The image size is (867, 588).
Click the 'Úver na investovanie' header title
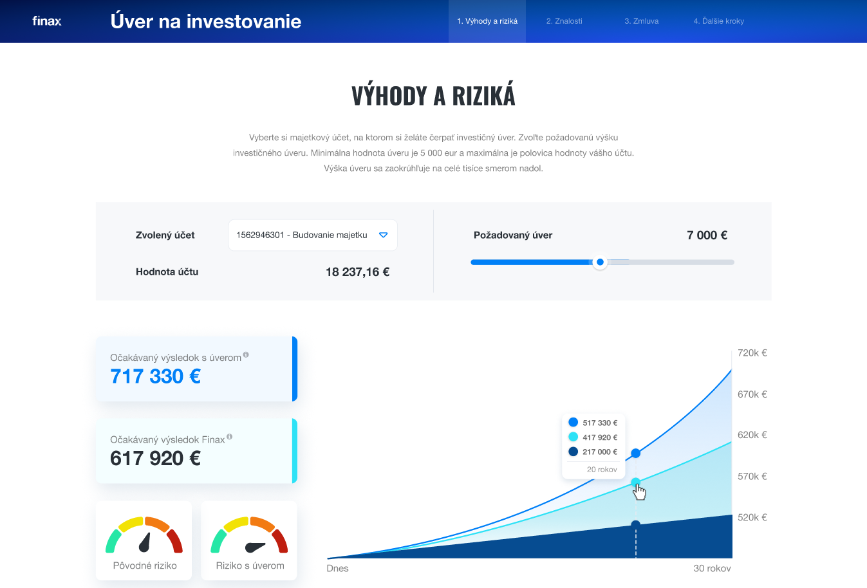coord(206,21)
